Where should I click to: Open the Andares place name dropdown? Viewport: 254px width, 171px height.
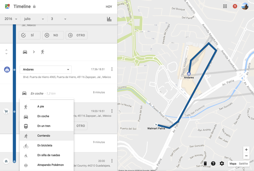(46, 69)
